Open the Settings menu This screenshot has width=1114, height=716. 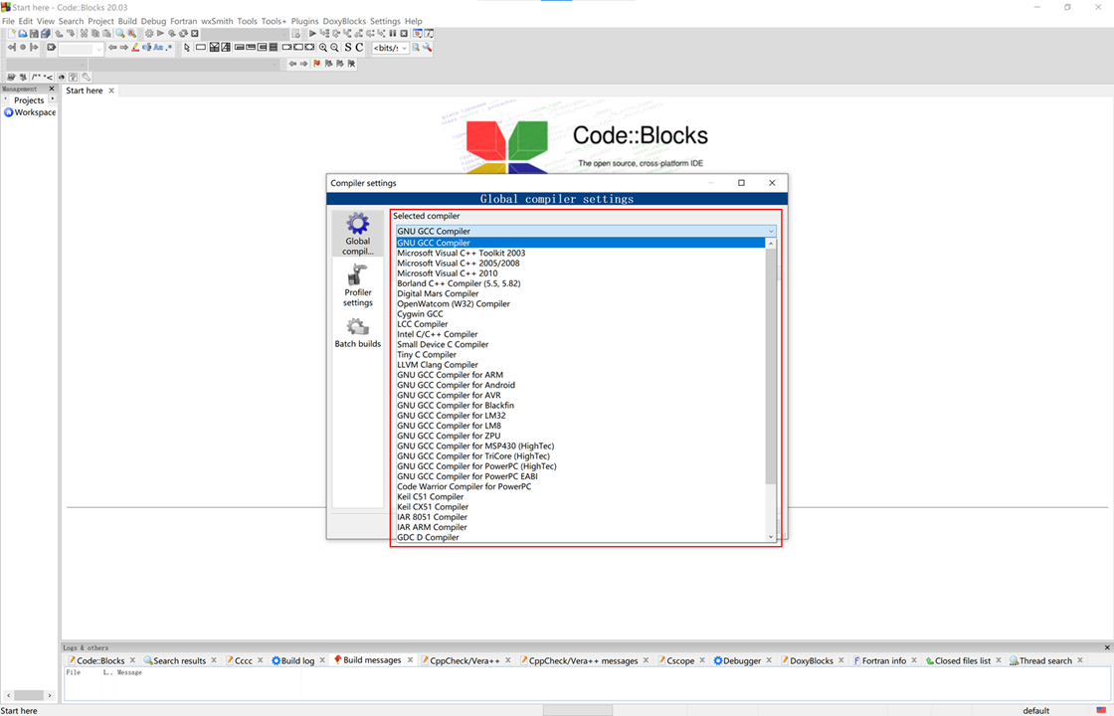[385, 21]
